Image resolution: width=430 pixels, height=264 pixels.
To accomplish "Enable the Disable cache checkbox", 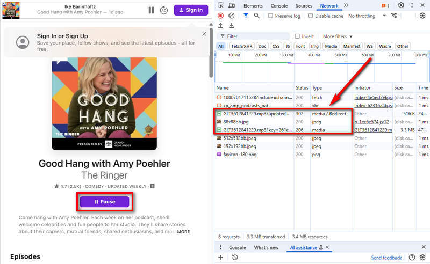I will tap(311, 16).
